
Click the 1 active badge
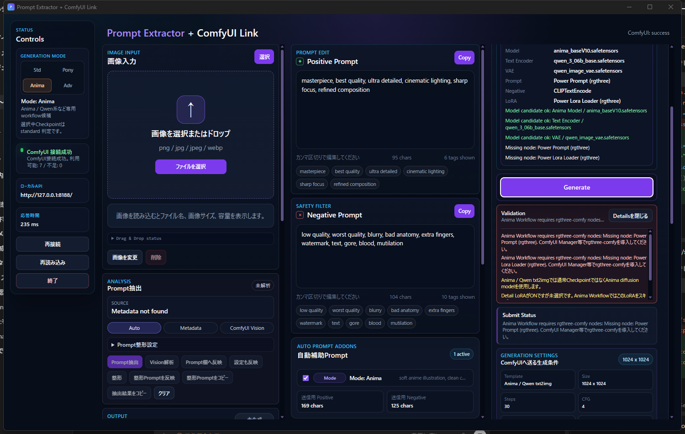462,354
